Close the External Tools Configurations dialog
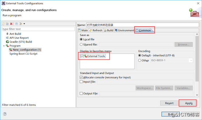Image resolution: width=202 pixels, height=120 pixels. tap(198, 3)
